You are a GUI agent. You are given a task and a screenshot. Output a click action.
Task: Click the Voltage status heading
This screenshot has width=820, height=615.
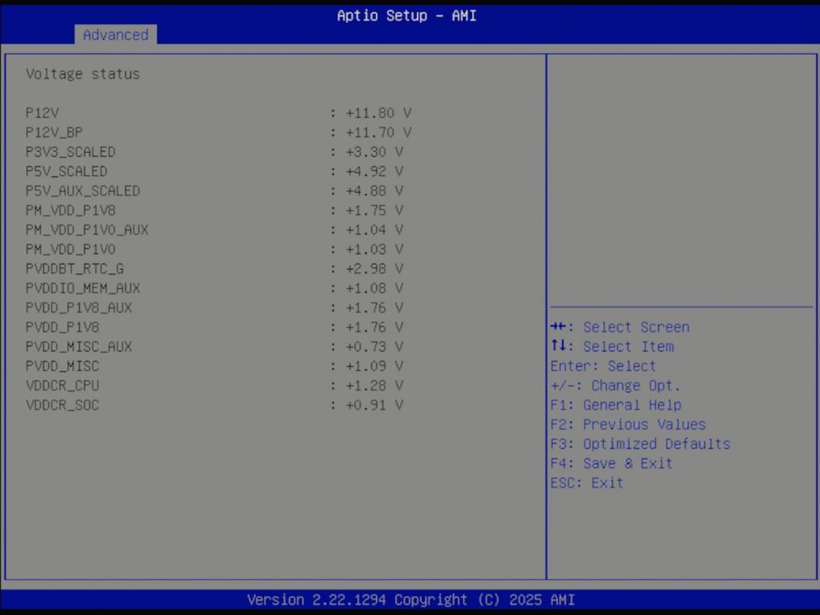(82, 73)
